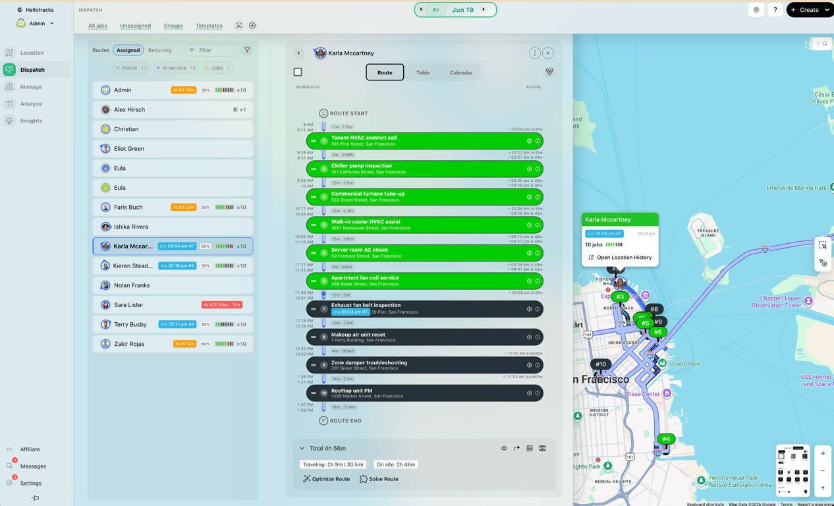Select Exhaust fan belt inspection job
The width and height of the screenshot is (834, 506).
[425, 309]
